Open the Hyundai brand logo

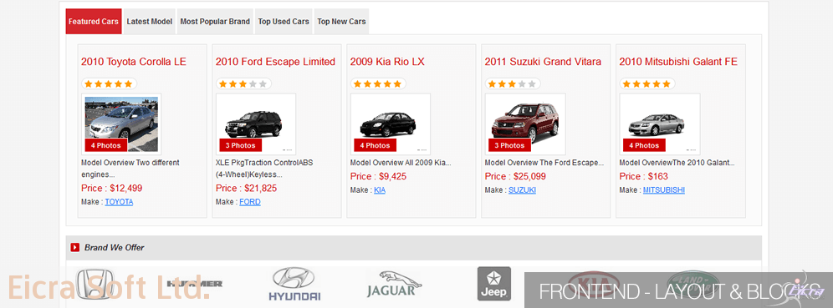pyautogui.click(x=294, y=284)
